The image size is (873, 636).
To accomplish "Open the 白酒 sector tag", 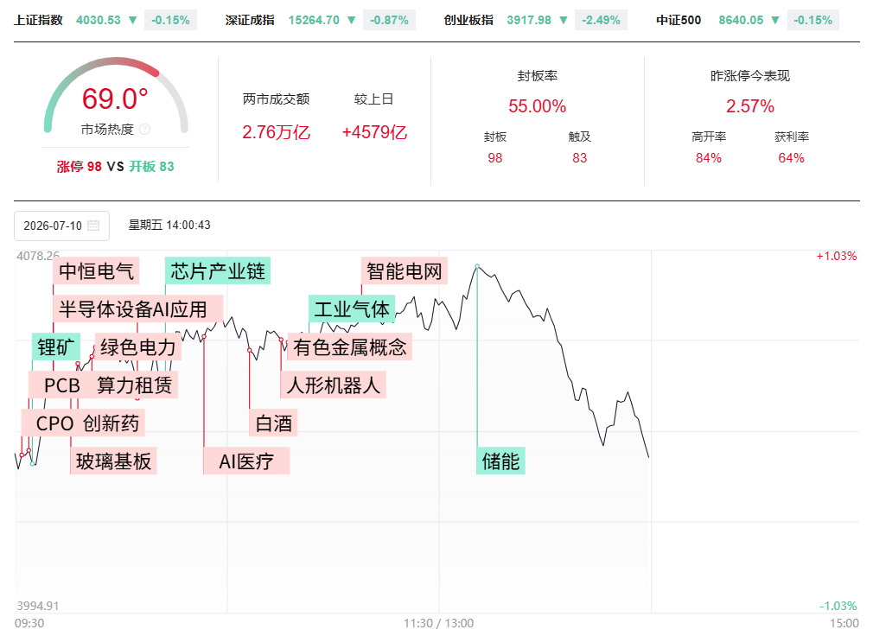I will (273, 423).
